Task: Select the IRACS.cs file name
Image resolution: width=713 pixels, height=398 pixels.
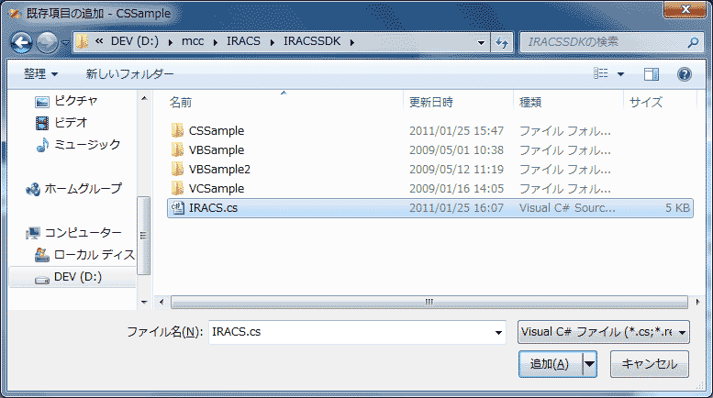Action: click(x=213, y=208)
